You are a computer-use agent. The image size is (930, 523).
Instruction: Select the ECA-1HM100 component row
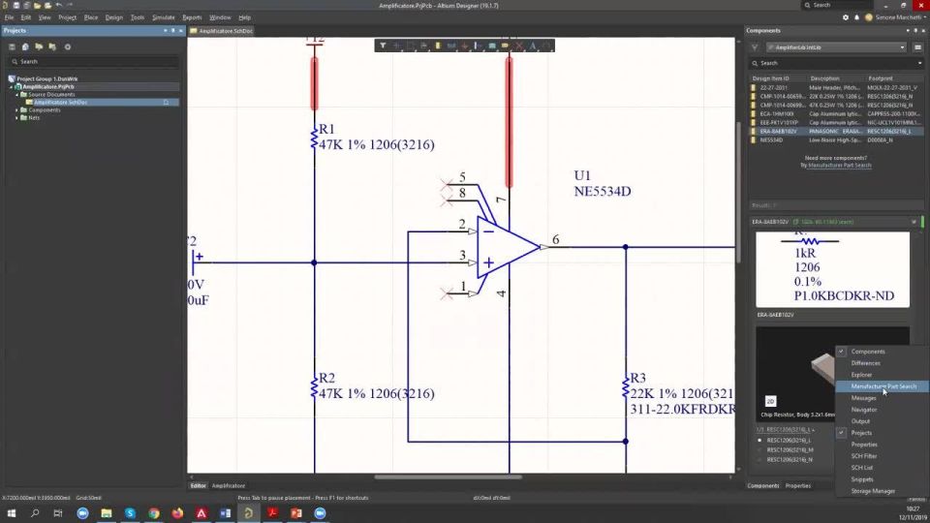836,114
